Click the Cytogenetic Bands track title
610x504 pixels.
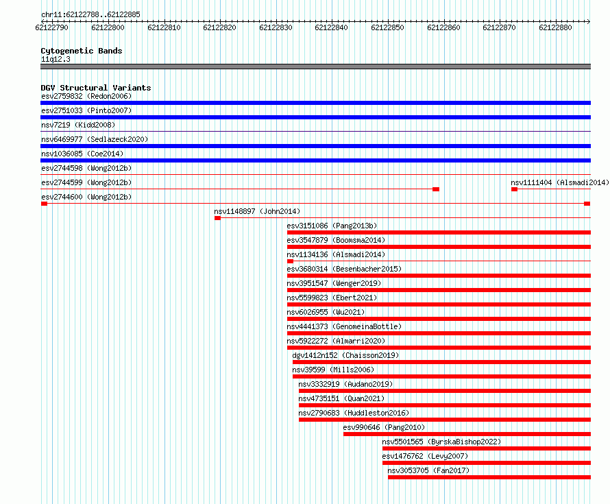[82, 51]
